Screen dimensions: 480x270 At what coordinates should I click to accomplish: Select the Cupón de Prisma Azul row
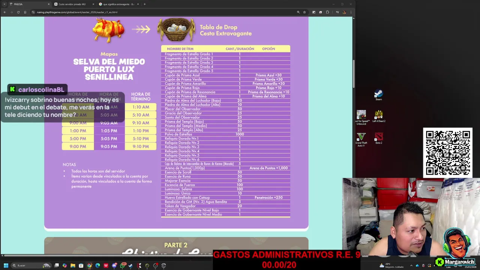click(x=226, y=75)
